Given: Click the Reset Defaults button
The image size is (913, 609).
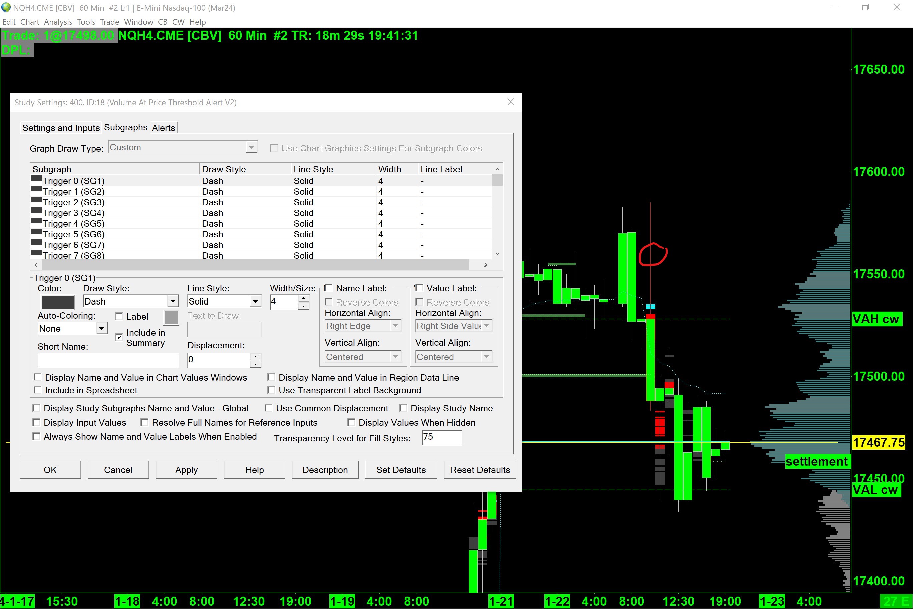Looking at the screenshot, I should click(x=480, y=469).
